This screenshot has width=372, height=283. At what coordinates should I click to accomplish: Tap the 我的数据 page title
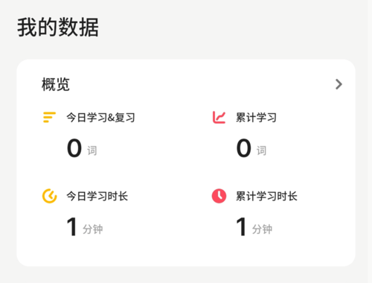click(x=58, y=28)
